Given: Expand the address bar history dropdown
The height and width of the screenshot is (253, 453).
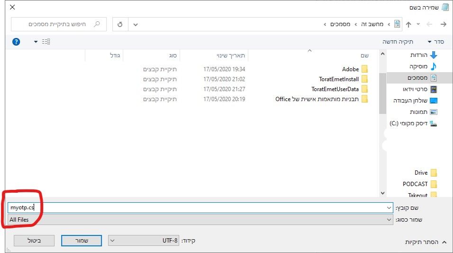Looking at the screenshot, I should [136, 24].
